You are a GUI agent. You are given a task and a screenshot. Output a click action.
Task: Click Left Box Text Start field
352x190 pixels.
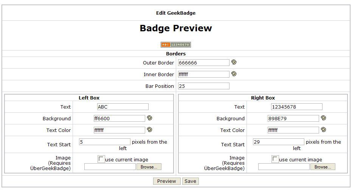[x=104, y=142]
